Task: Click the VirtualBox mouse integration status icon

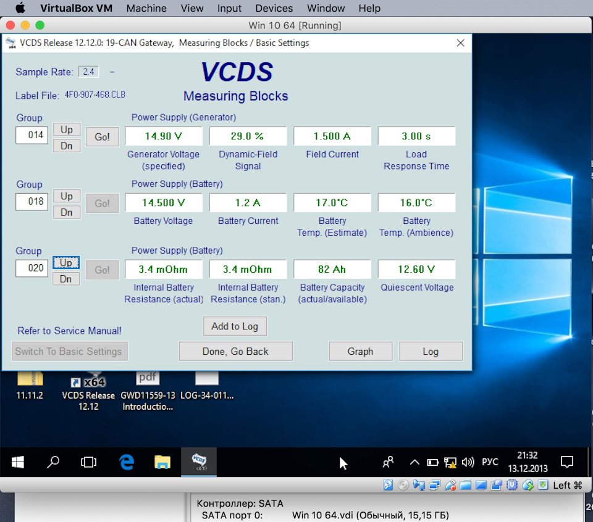Action: pos(528,484)
